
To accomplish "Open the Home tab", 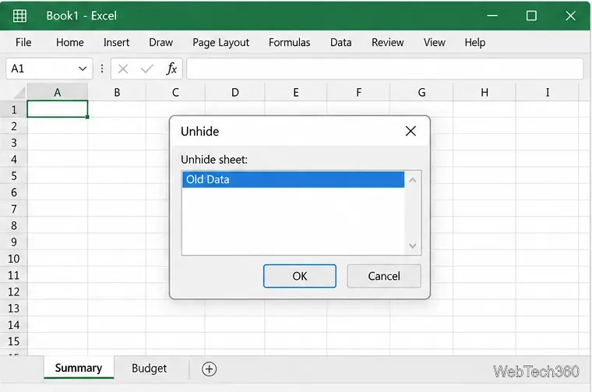I will point(70,42).
